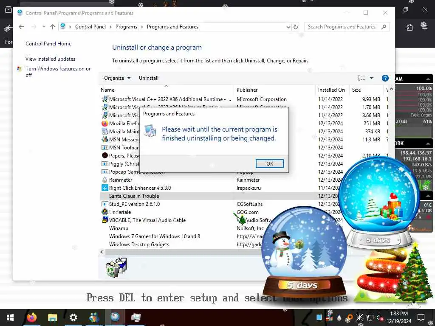Click the muted volume tray icon

380,318
